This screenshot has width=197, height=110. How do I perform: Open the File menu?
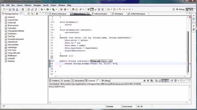pos(3,5)
